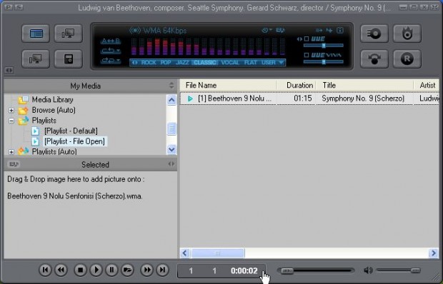Click the elapsed time display 0:00:02
Viewport: 443px width, 284px height.
pyautogui.click(x=244, y=270)
